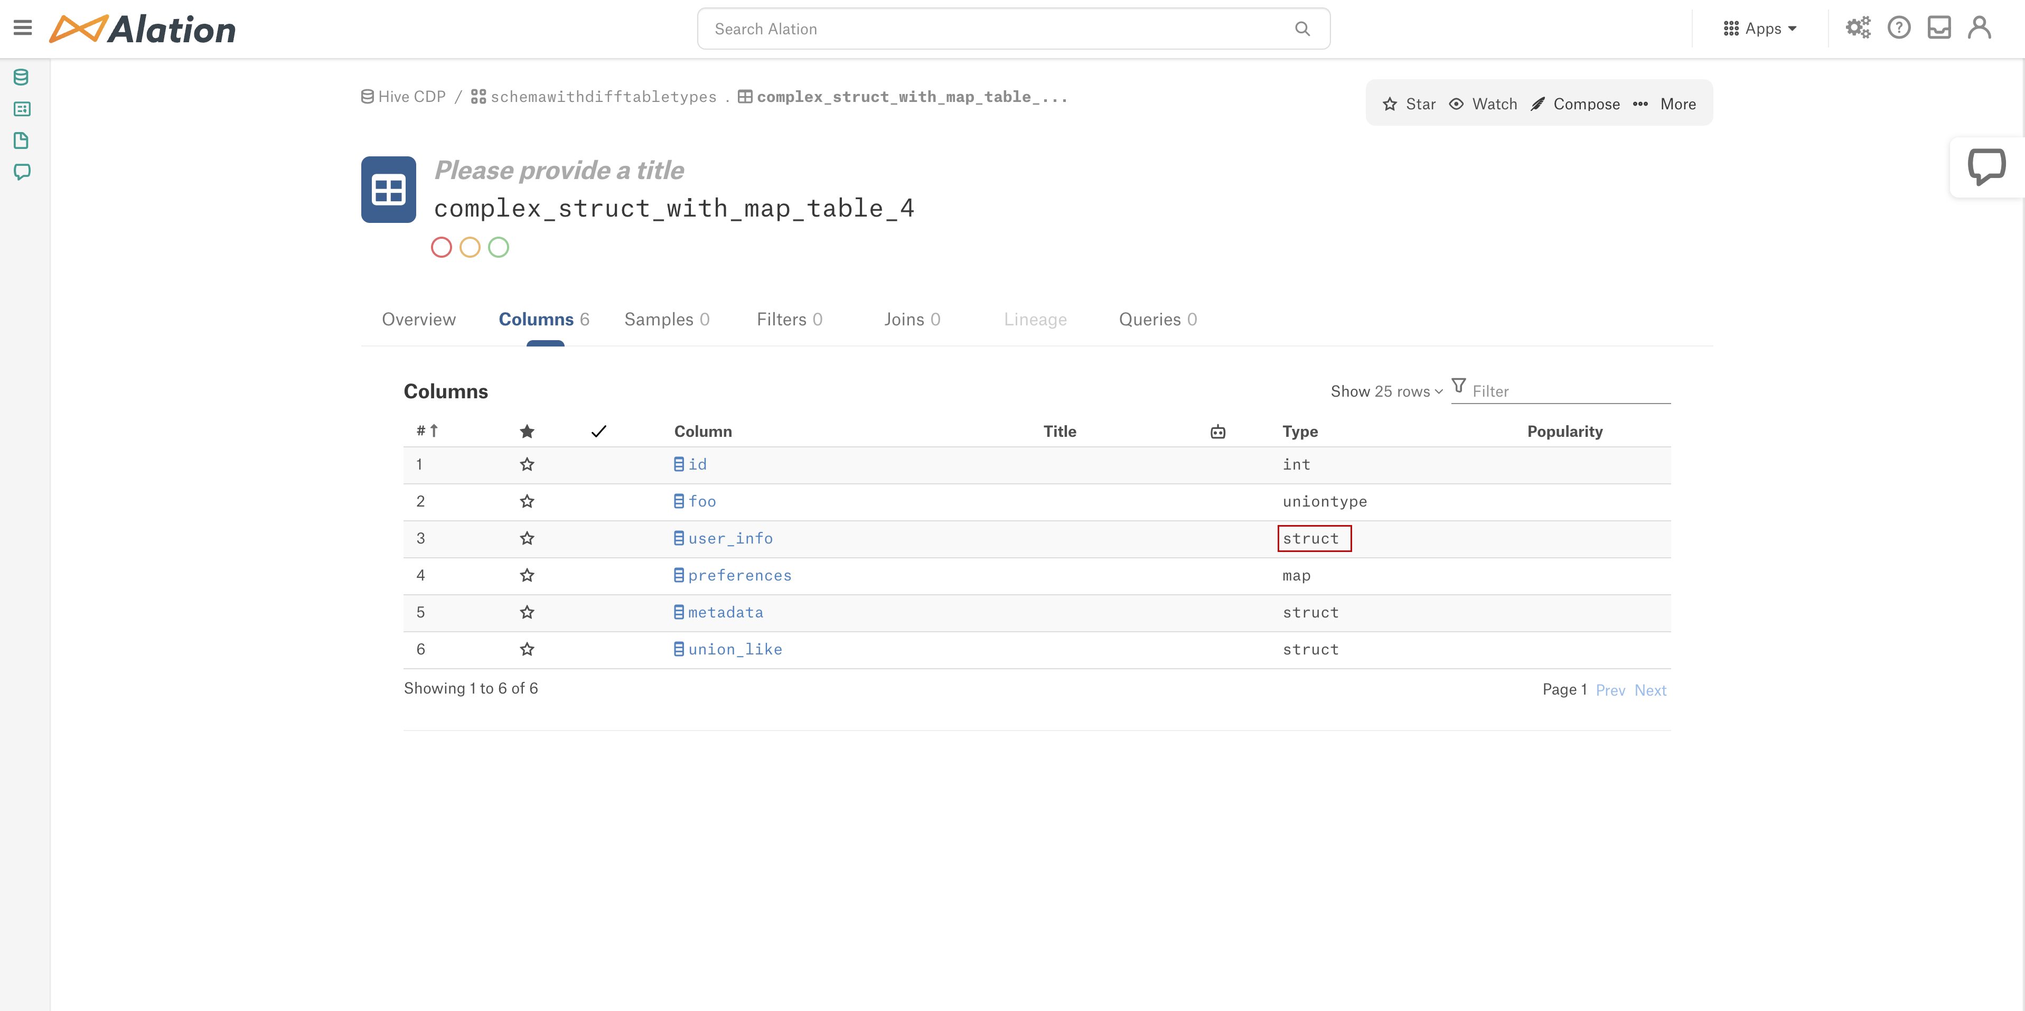Open the settings gears icon in top bar
Viewport: 2025px width, 1011px height.
[1858, 27]
